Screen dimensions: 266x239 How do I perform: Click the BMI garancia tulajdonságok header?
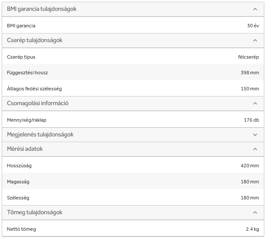42,9
